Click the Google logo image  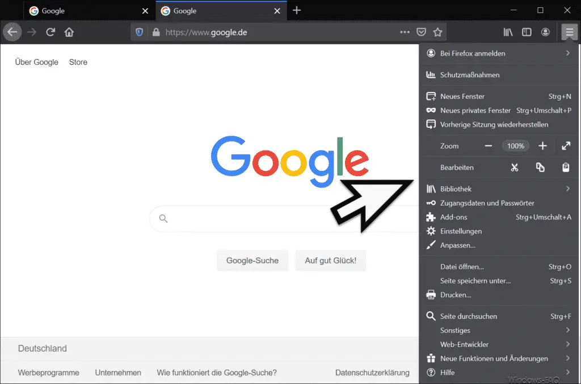click(x=290, y=161)
